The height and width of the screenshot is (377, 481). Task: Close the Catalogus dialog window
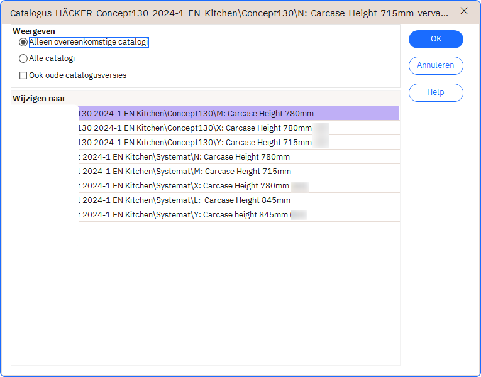tap(464, 11)
